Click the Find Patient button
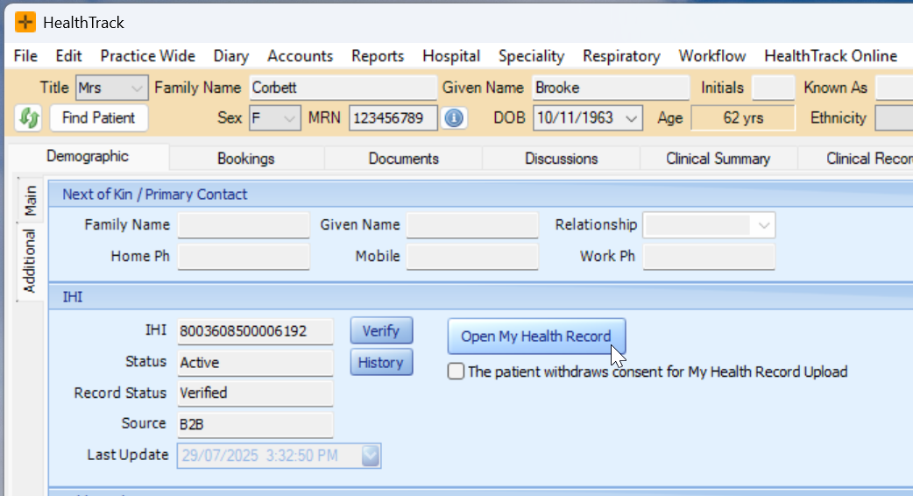 pos(98,118)
